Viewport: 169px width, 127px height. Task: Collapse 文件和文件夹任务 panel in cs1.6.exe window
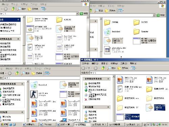coord(22,84)
